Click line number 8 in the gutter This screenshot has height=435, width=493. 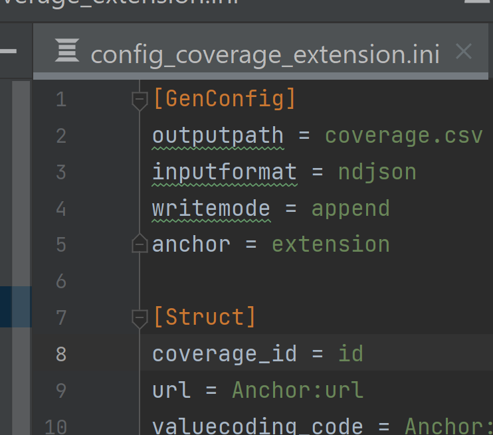pyautogui.click(x=61, y=354)
